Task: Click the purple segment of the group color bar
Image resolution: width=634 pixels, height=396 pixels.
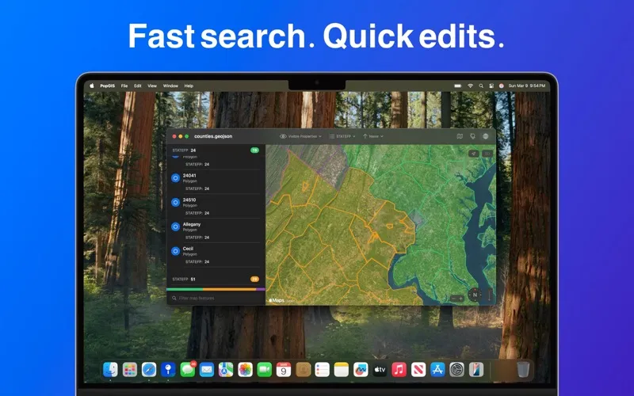Action: tap(261, 289)
